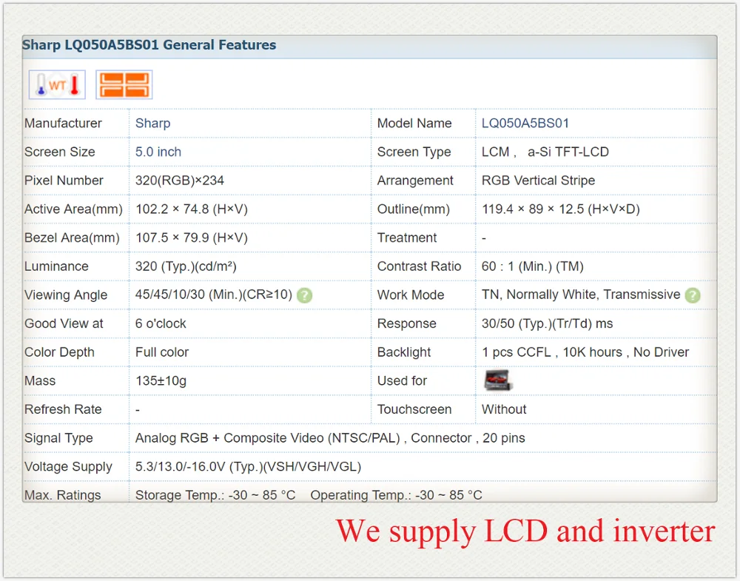Select the 60 : 1 (Min.) (TM) value
Image resolution: width=740 pixels, height=581 pixels.
point(532,266)
